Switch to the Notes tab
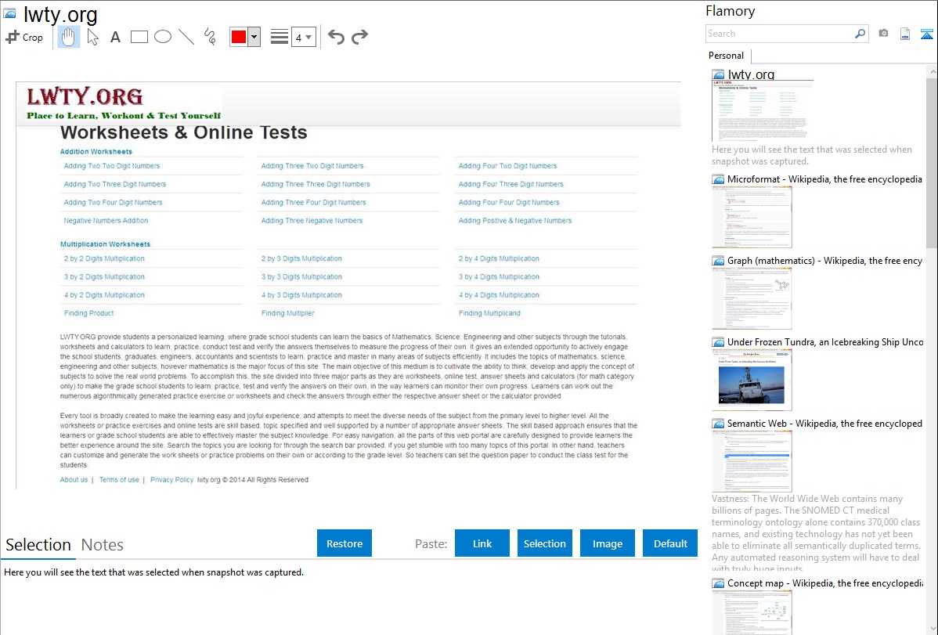The width and height of the screenshot is (938, 635). click(x=102, y=545)
